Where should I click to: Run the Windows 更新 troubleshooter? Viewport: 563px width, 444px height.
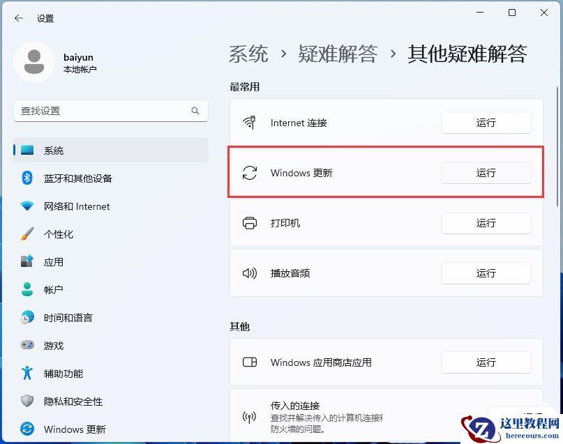click(486, 173)
